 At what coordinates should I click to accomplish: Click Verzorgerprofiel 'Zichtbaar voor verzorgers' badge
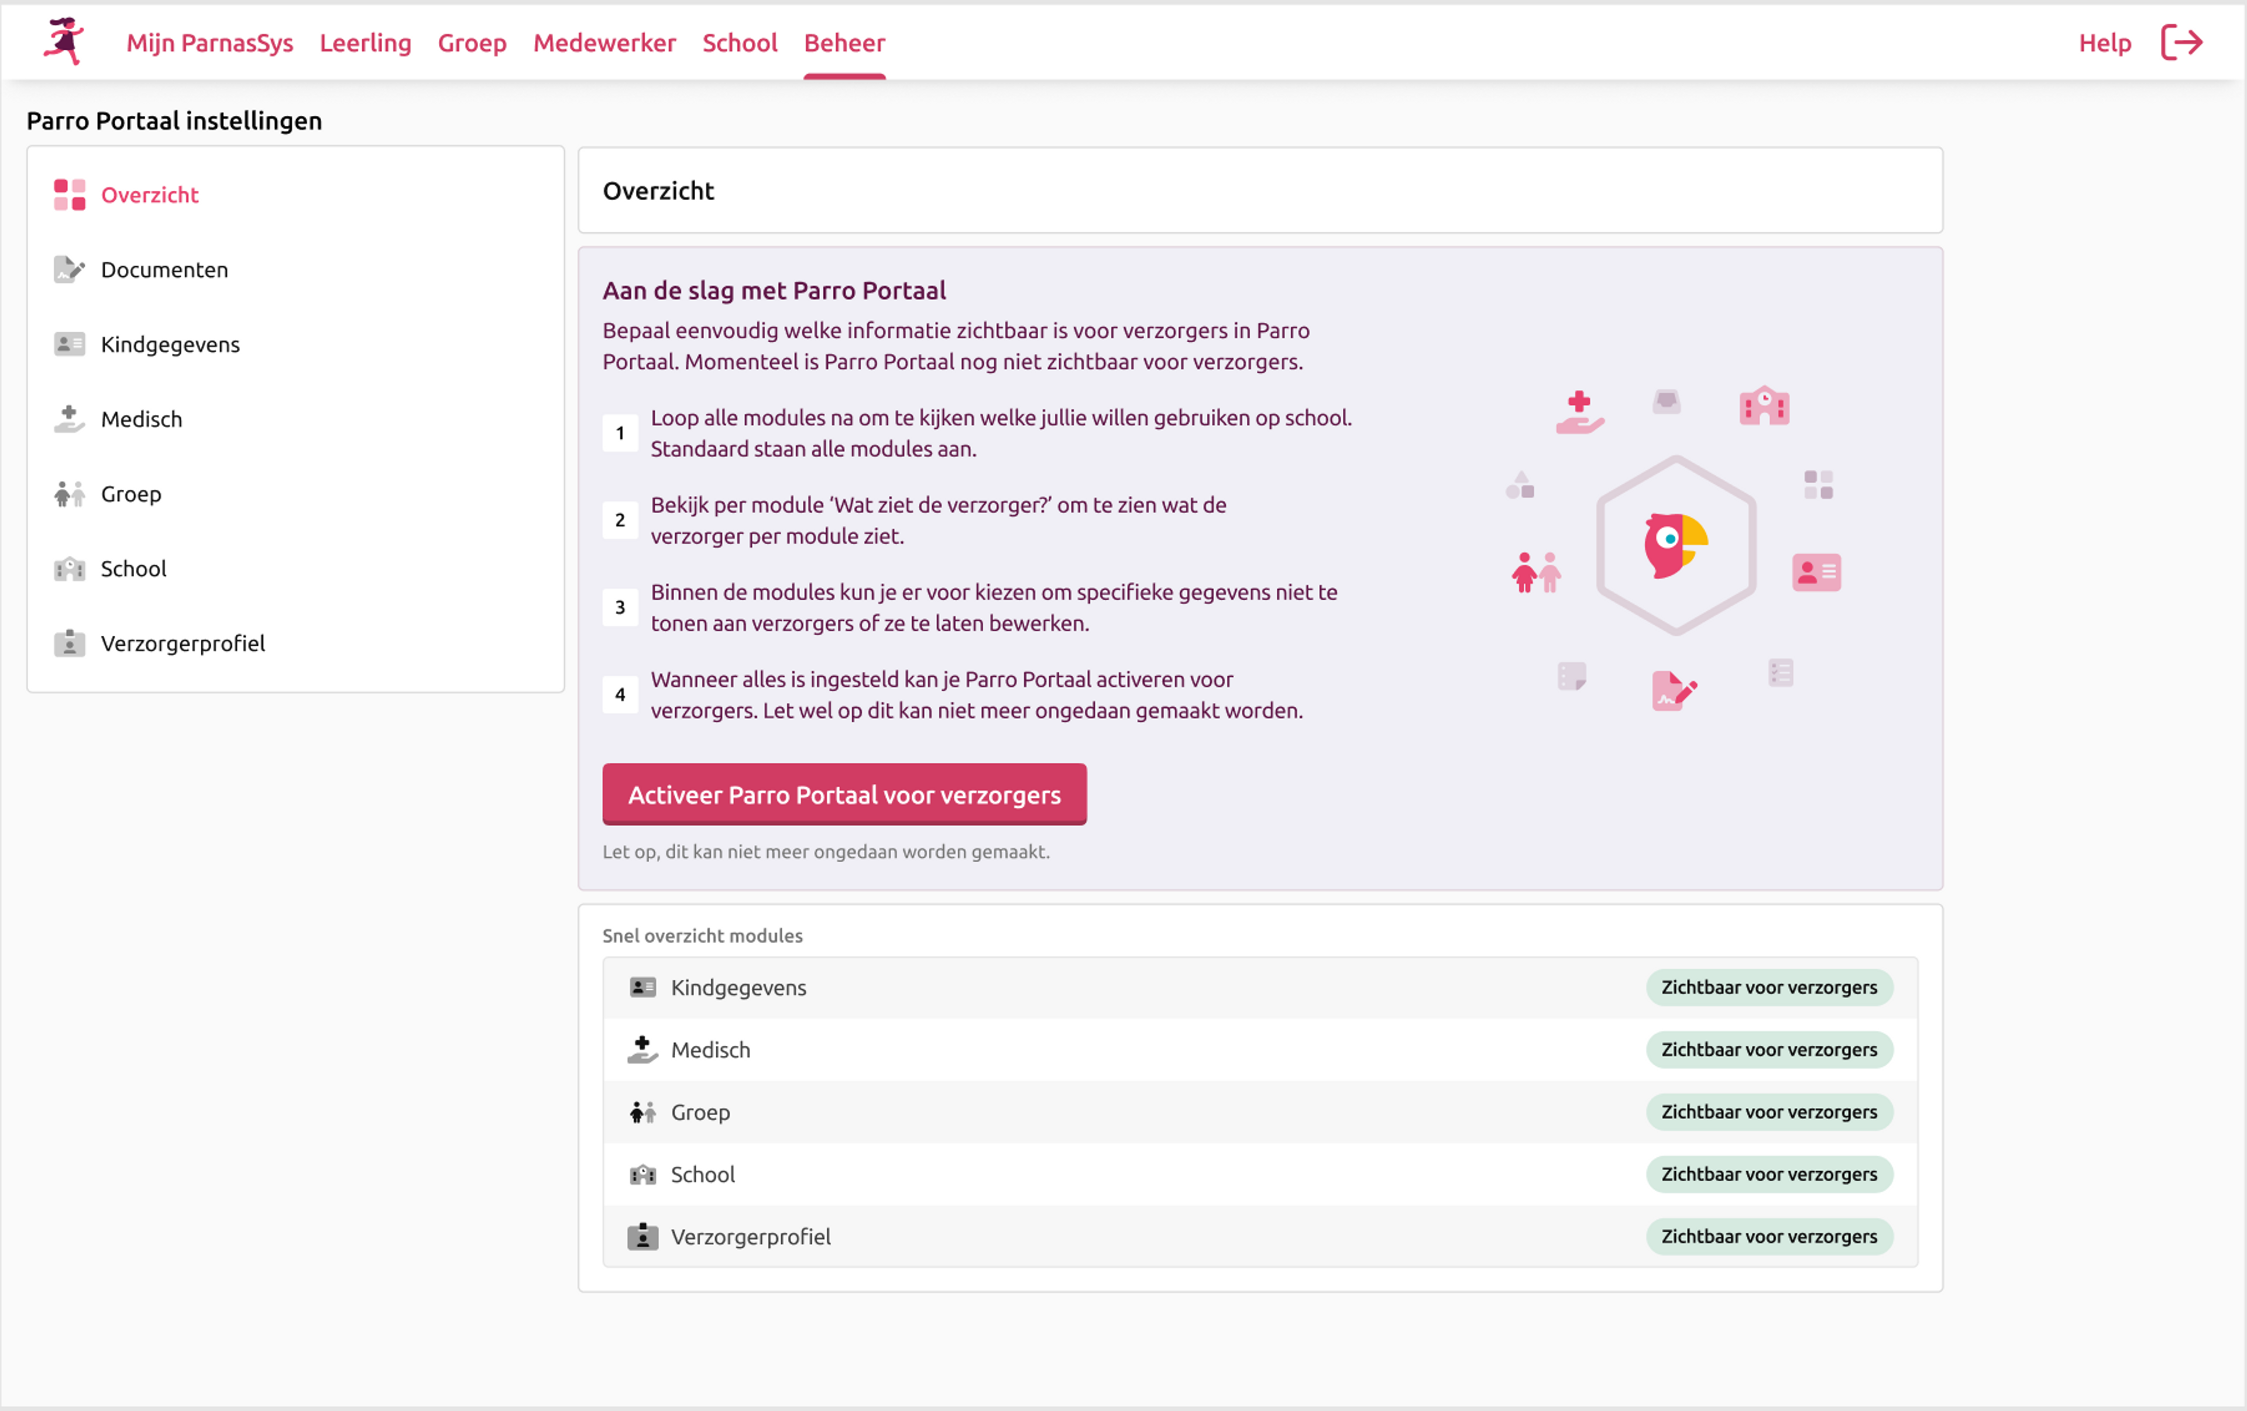(1768, 1237)
